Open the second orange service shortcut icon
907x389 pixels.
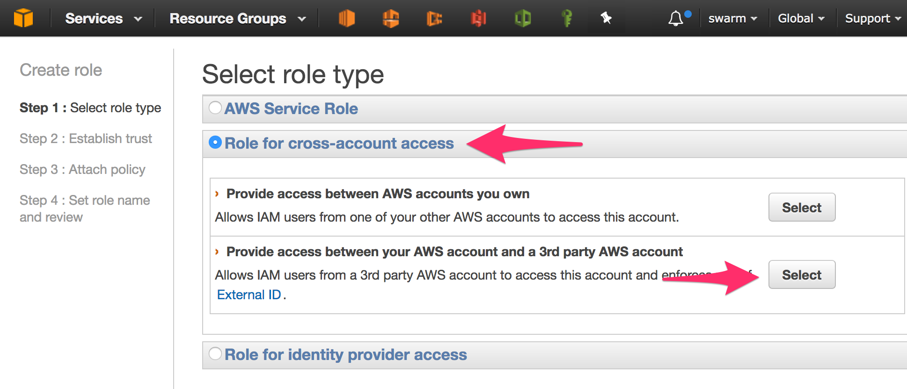point(391,18)
